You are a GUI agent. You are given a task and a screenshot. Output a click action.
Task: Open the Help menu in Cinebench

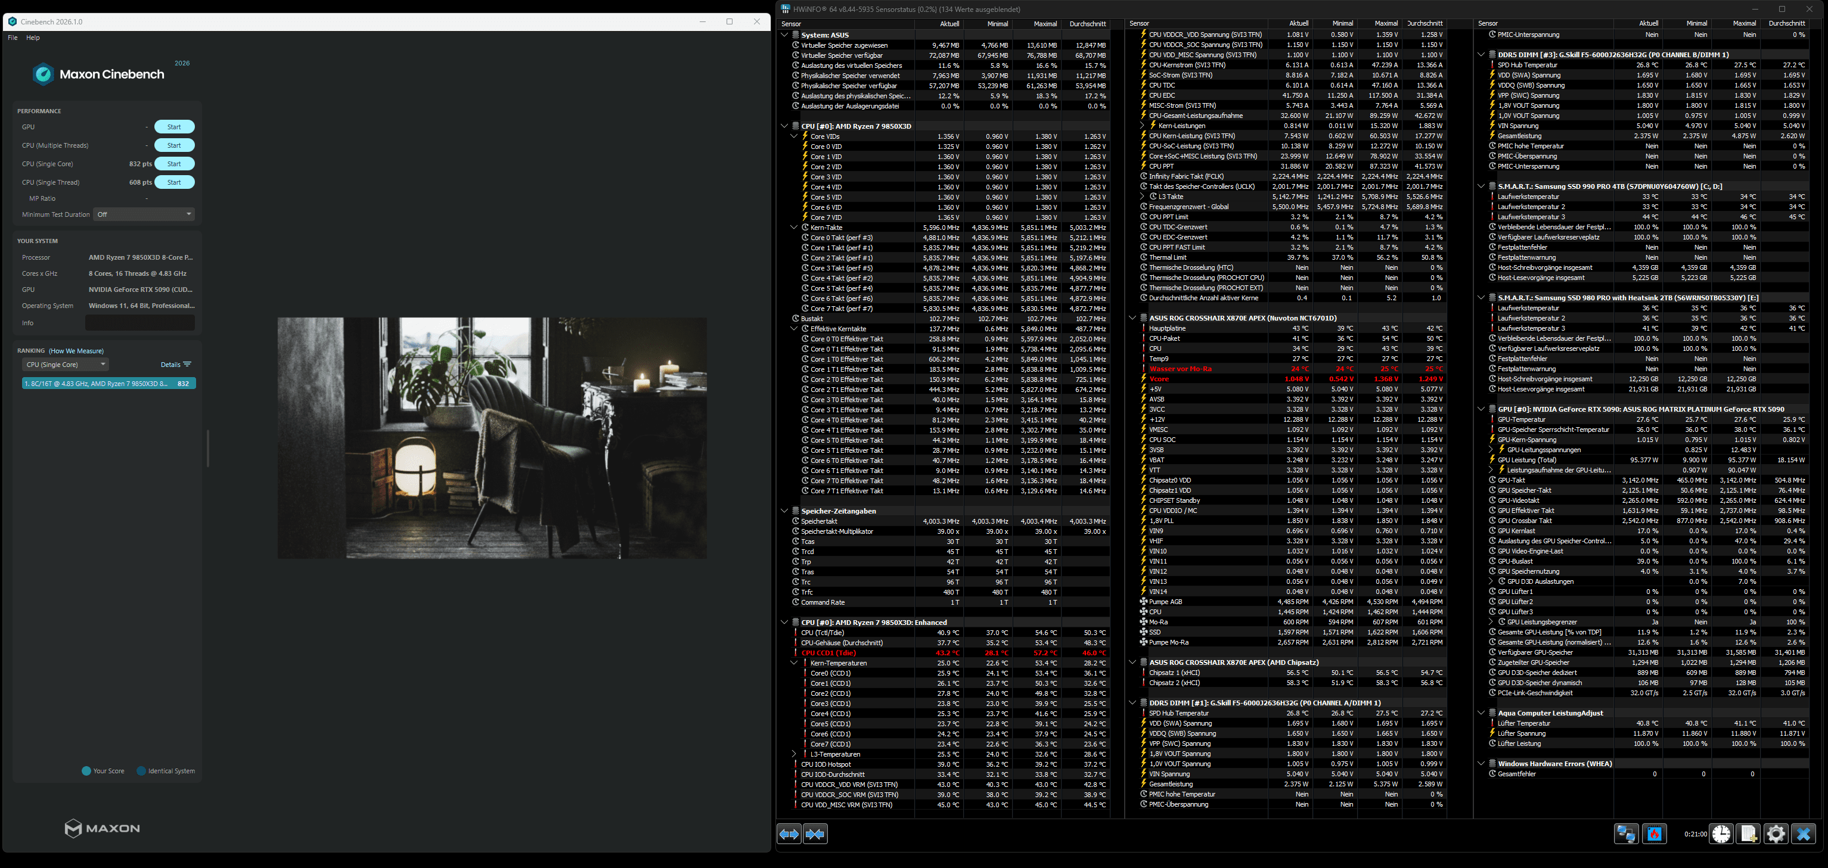[x=33, y=38]
